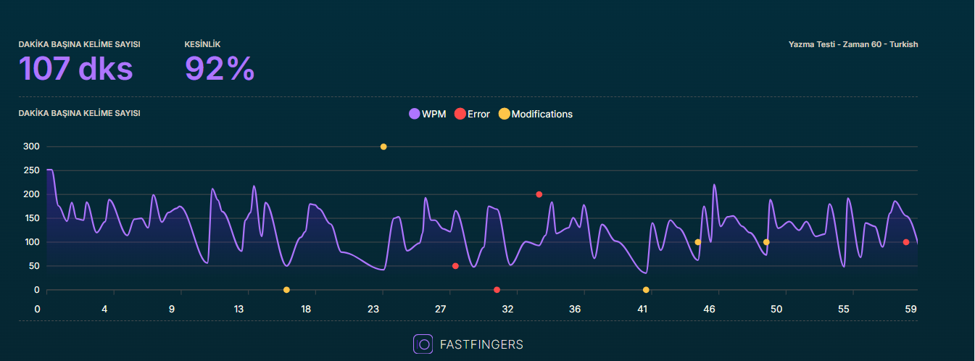Click the yellow Modifications legend color dot
This screenshot has height=361, width=975.
tap(505, 114)
